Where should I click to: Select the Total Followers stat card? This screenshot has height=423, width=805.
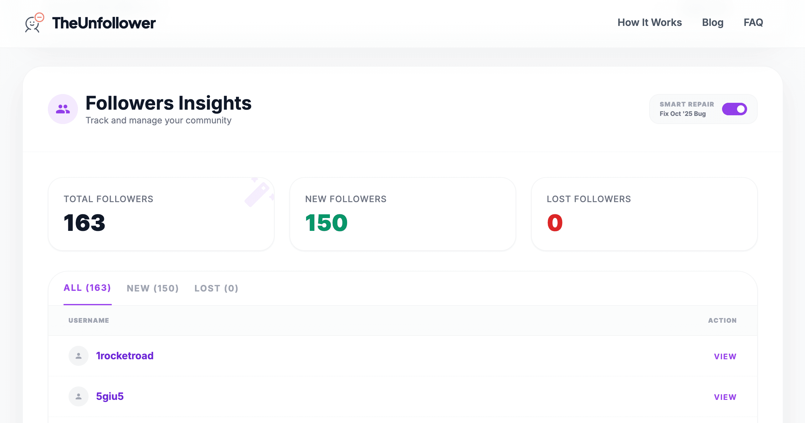[x=161, y=214]
